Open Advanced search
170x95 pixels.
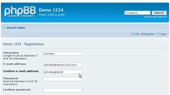click(156, 17)
